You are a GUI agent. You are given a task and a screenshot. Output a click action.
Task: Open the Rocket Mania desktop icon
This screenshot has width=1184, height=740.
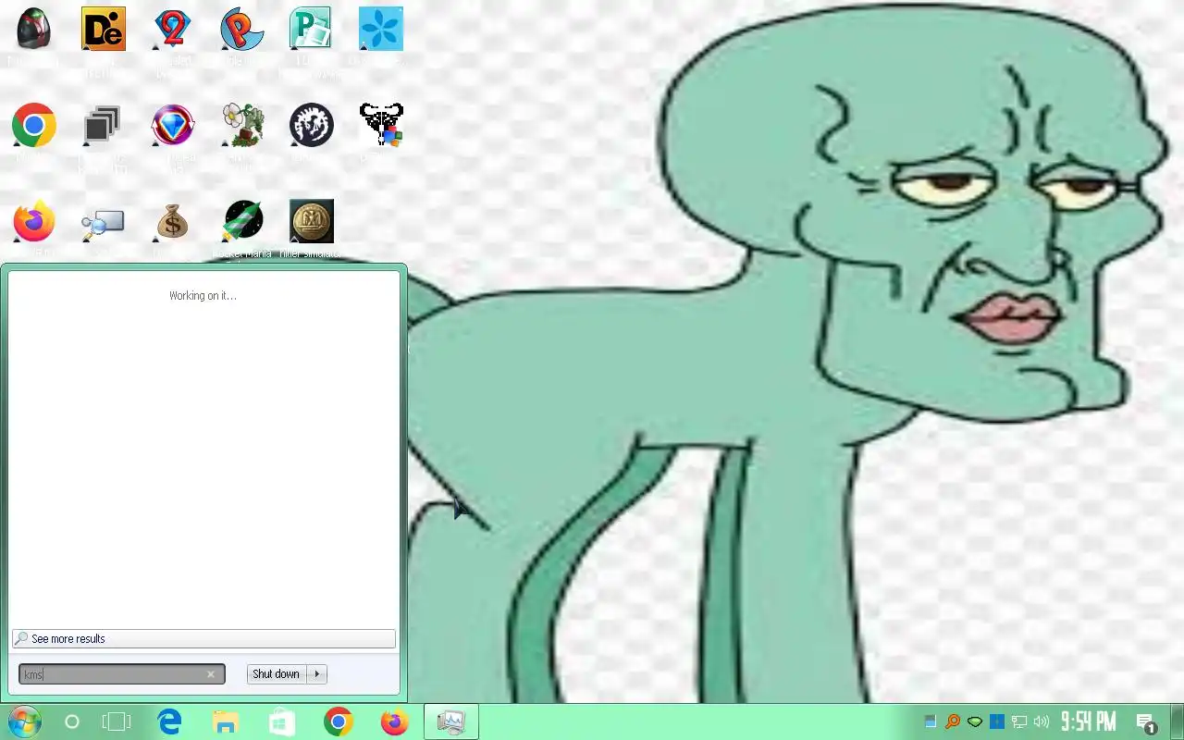tap(242, 221)
